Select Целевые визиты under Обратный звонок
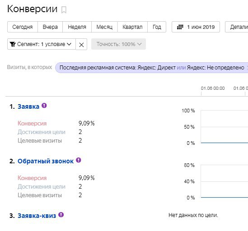The height and width of the screenshot is (231, 248). pyautogui.click(x=40, y=195)
